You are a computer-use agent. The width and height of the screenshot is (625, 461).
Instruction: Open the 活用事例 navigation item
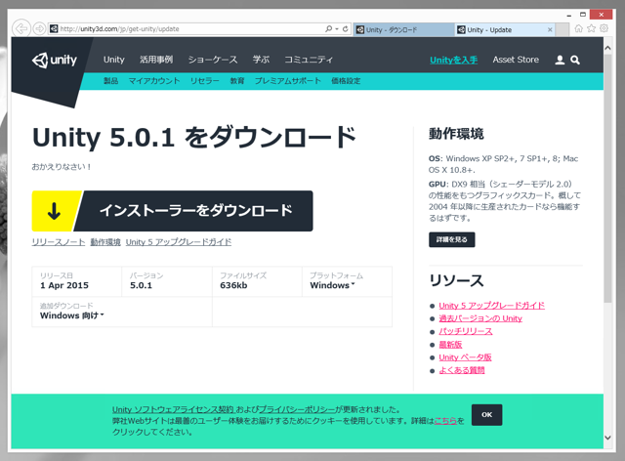156,60
